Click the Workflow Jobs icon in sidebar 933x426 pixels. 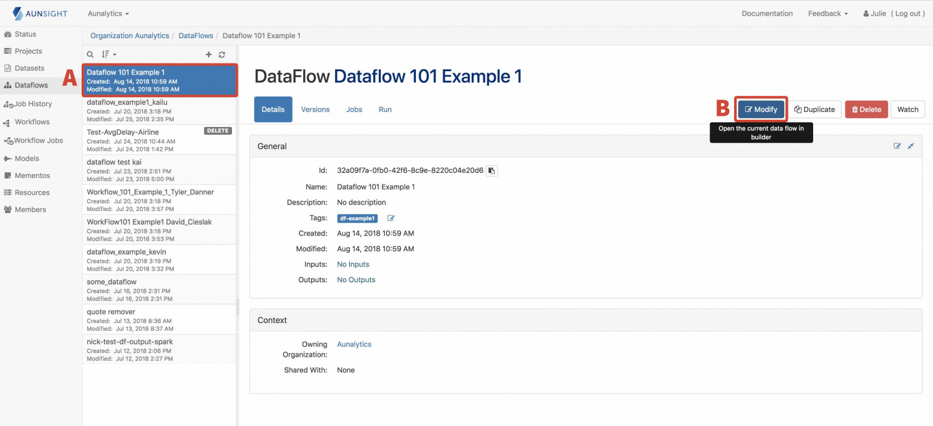click(x=8, y=140)
